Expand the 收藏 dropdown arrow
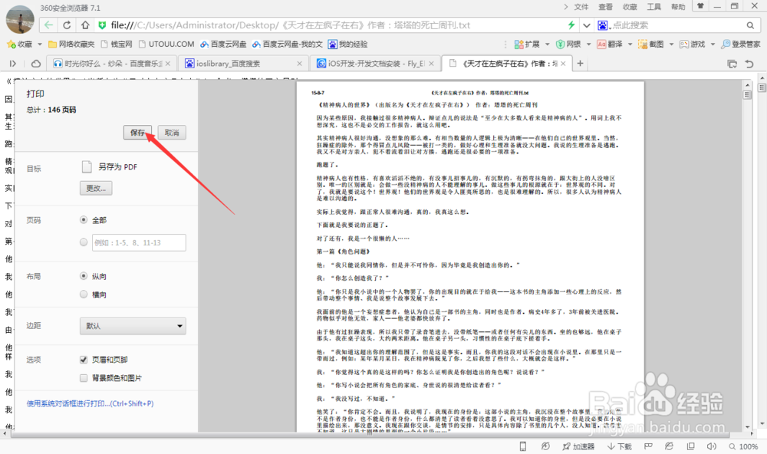 pyautogui.click(x=40, y=44)
